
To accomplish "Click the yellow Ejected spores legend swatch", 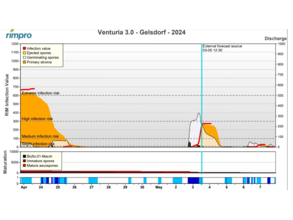I will [24, 53].
